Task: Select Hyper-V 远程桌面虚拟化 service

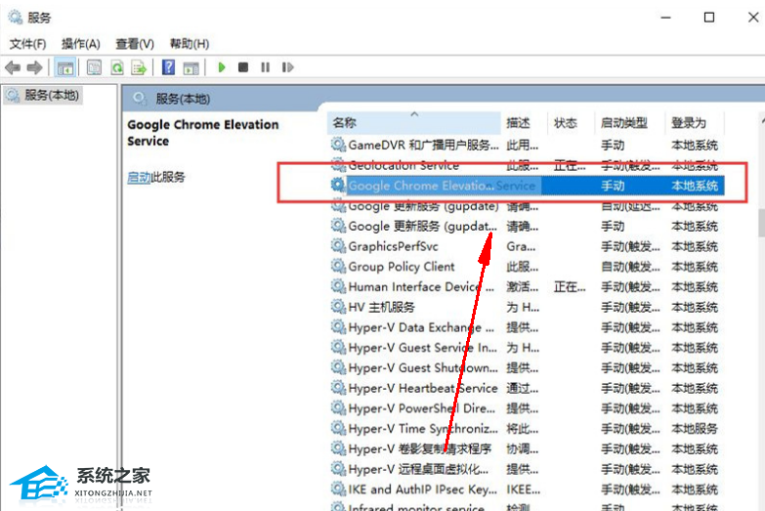Action: point(526,469)
